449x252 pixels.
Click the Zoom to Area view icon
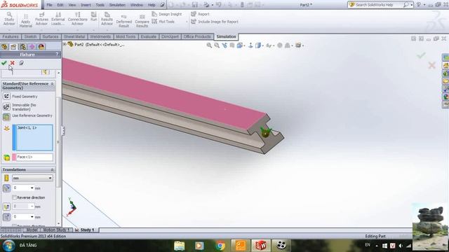[217, 45]
